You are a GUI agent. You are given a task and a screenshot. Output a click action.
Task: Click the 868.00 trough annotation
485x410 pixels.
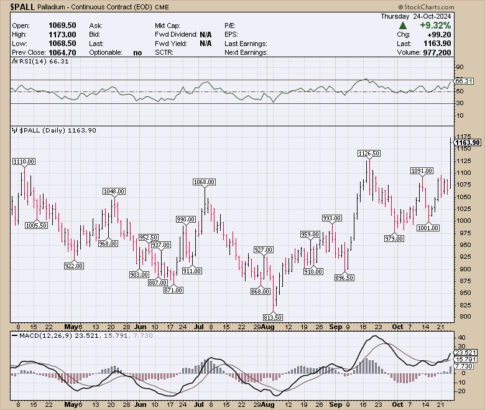261,292
